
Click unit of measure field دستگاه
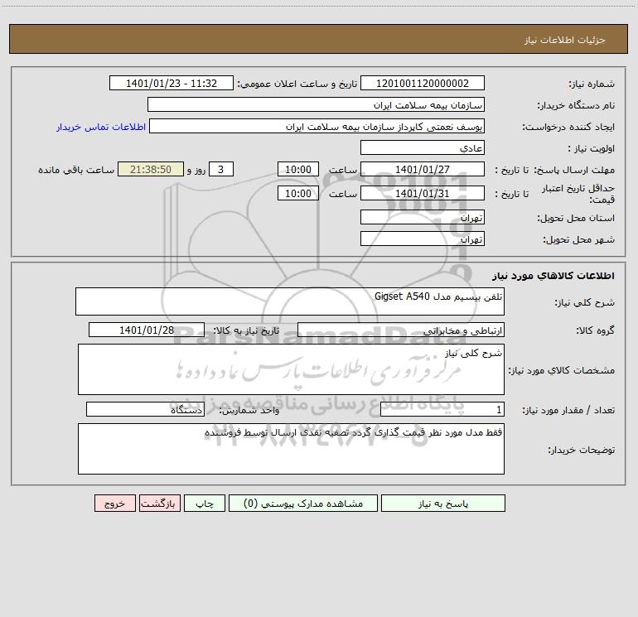pos(145,409)
